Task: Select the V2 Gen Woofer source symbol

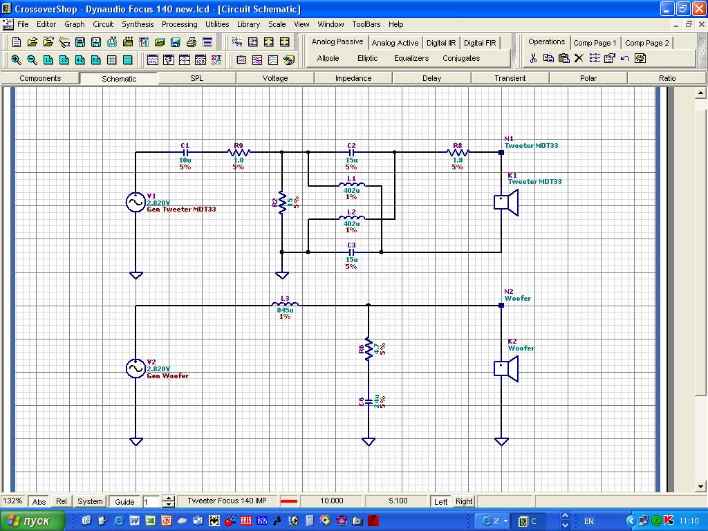Action: click(136, 369)
